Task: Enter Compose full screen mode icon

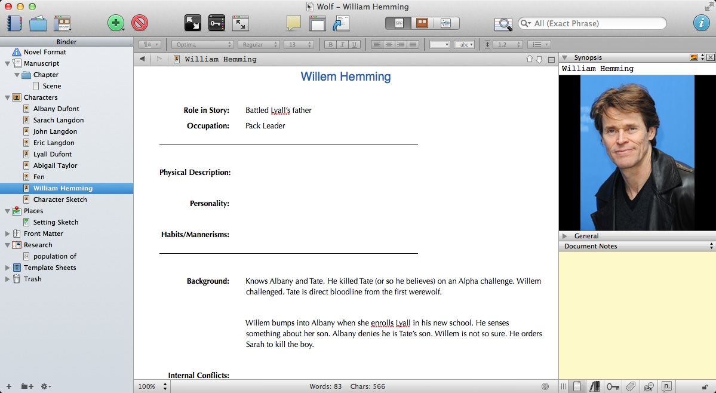Action: click(193, 23)
